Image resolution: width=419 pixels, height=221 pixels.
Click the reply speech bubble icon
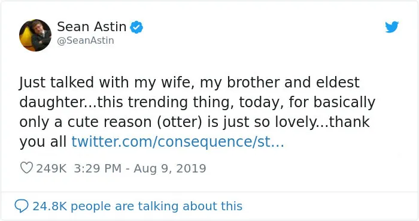[22, 206]
